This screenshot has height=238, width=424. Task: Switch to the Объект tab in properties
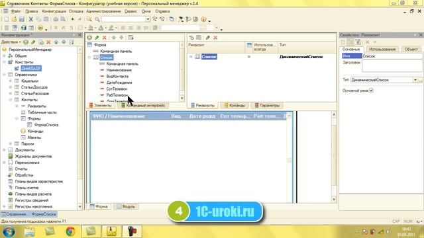coord(411,49)
